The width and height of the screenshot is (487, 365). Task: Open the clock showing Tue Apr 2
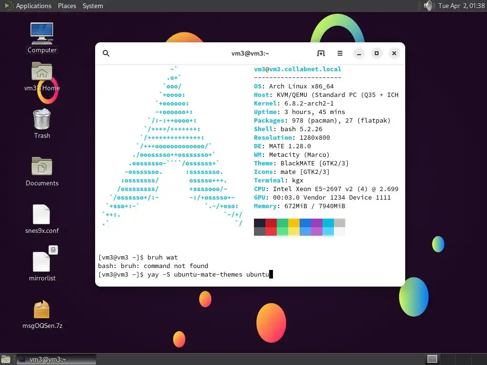click(x=461, y=6)
